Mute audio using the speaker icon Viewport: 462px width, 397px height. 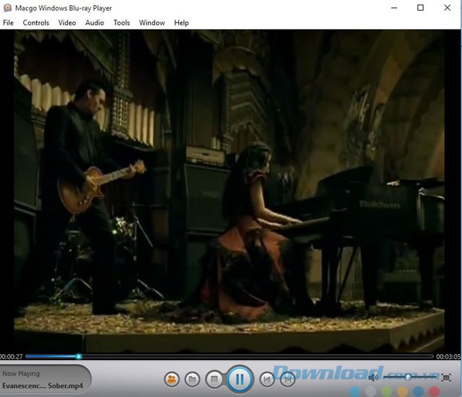click(374, 377)
